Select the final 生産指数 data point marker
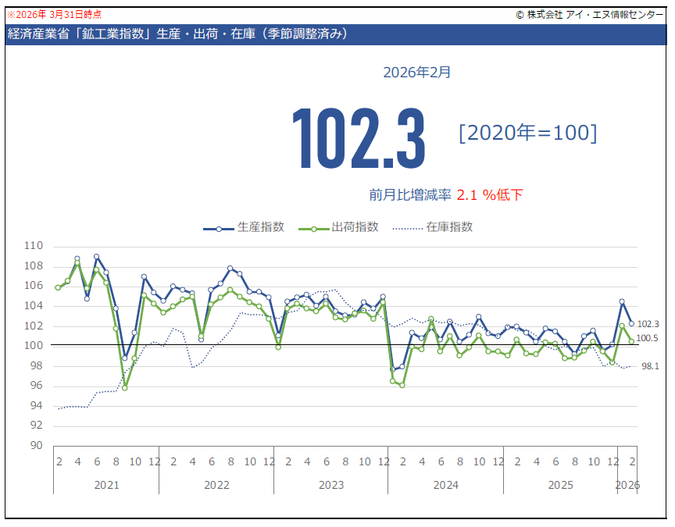This screenshot has height=527, width=675. click(631, 323)
